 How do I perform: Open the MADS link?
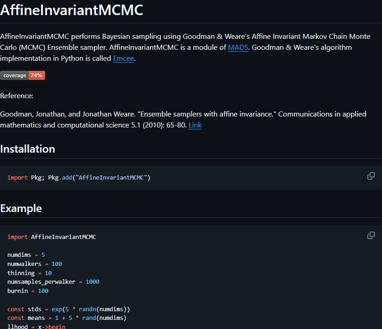[238, 48]
